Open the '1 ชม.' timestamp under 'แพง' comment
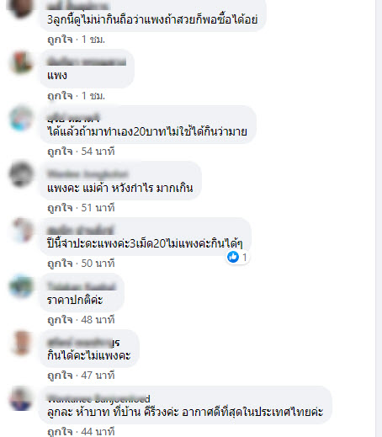This screenshot has height=437, width=382. click(x=93, y=96)
